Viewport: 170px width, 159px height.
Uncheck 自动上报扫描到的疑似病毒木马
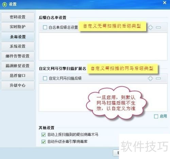[44, 135]
